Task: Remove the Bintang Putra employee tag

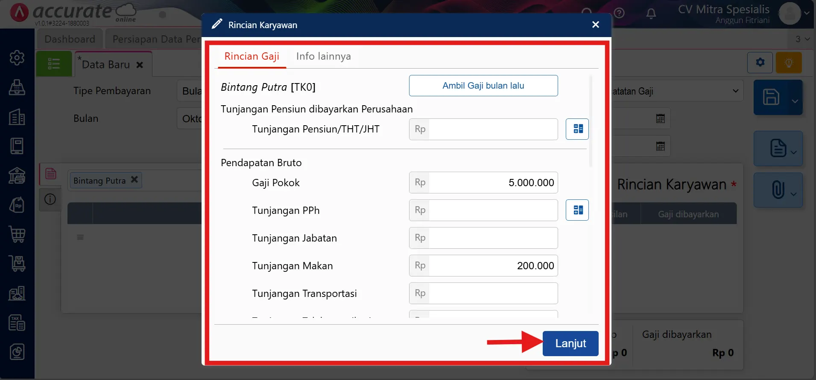Action: (135, 180)
